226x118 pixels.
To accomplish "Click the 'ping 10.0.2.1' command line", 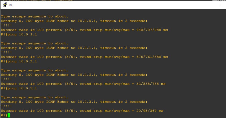I will pos(19,62).
